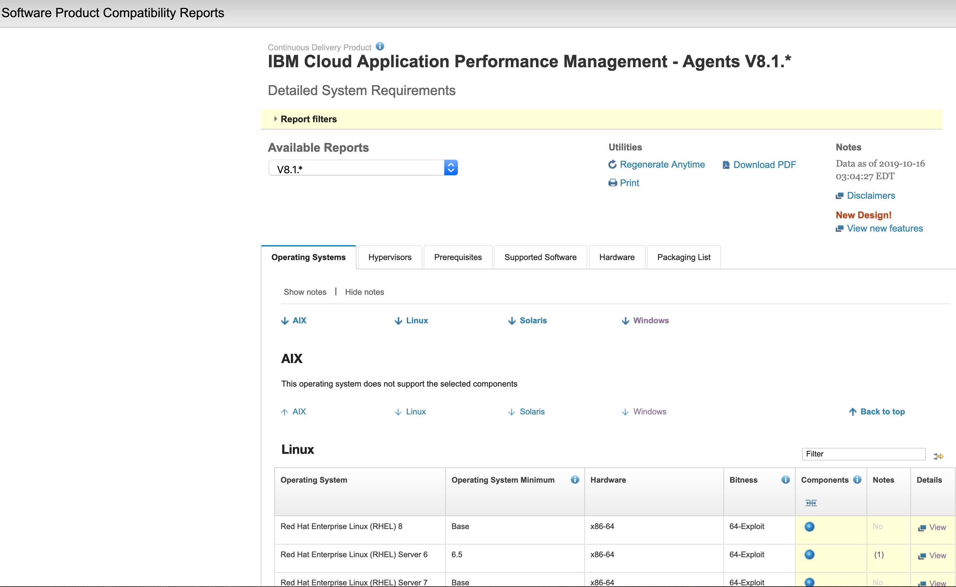Click the Windows link below AIX section
This screenshot has width=956, height=587.
coord(650,411)
